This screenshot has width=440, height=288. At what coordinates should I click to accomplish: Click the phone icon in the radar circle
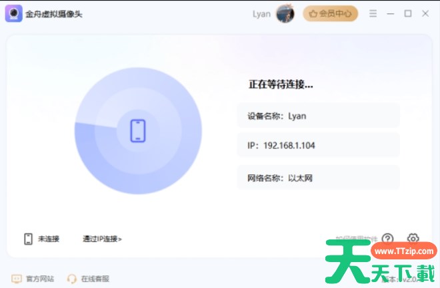[x=138, y=131]
